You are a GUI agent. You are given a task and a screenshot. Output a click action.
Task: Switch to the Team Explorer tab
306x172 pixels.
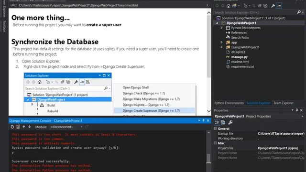[x=284, y=103]
